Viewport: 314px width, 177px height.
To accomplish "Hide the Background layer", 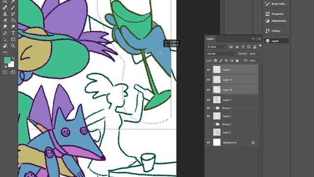I will coord(208,143).
